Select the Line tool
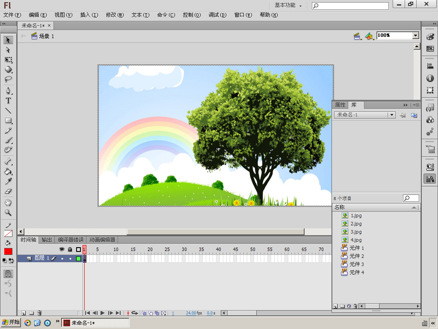This screenshot has width=438, height=329. pos(8,111)
